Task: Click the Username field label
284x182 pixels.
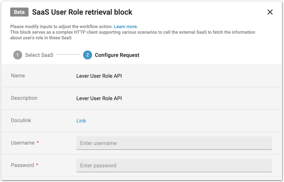Action: click(23, 143)
